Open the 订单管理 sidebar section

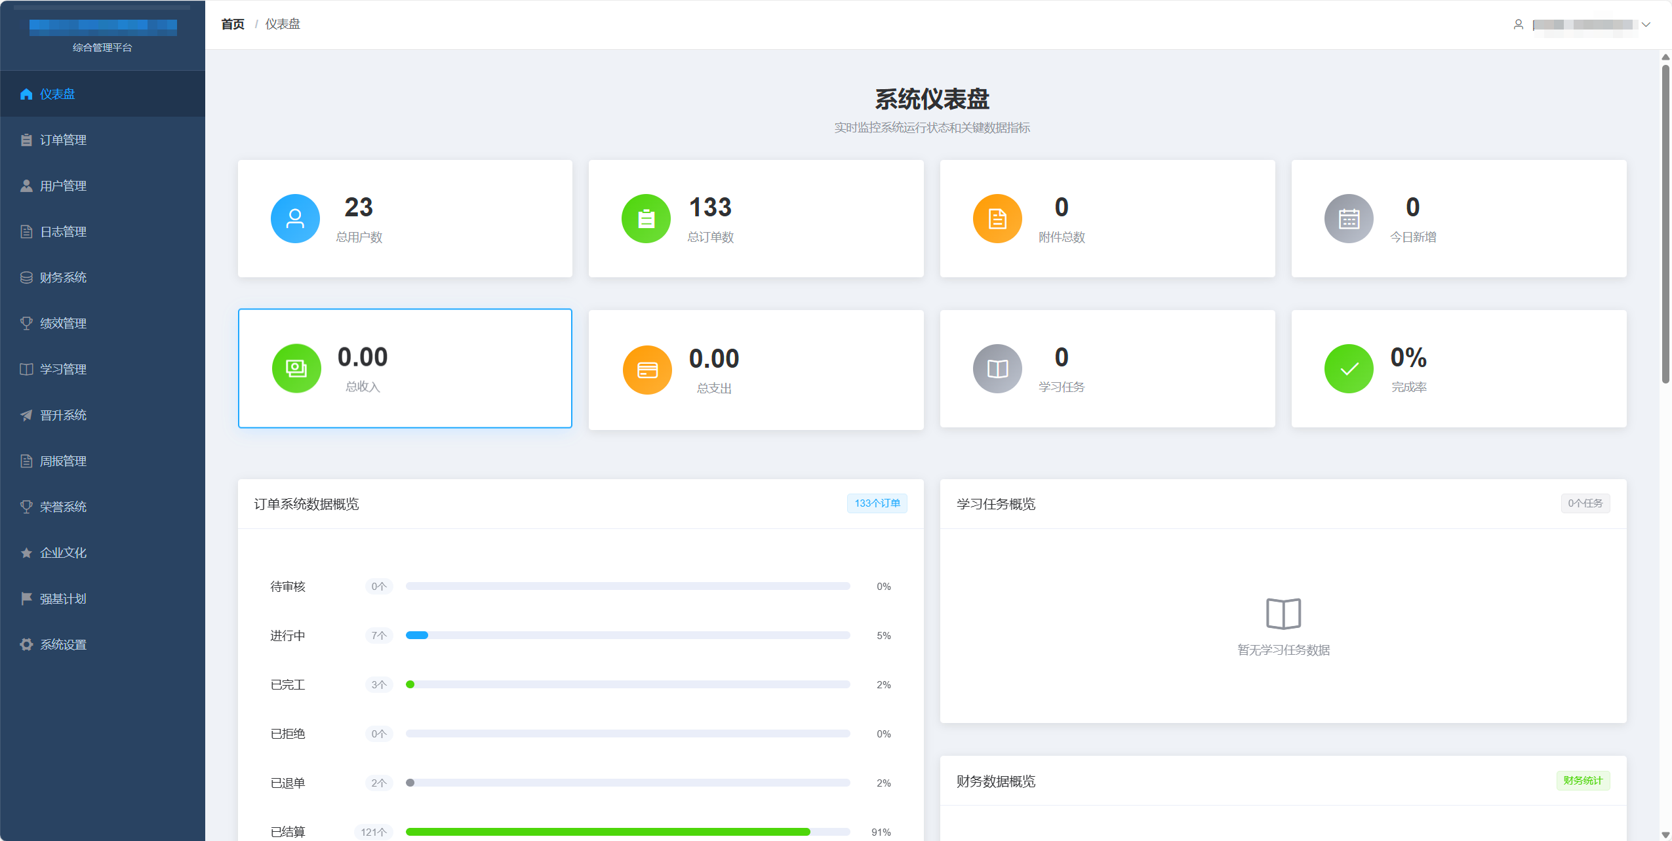pos(62,139)
